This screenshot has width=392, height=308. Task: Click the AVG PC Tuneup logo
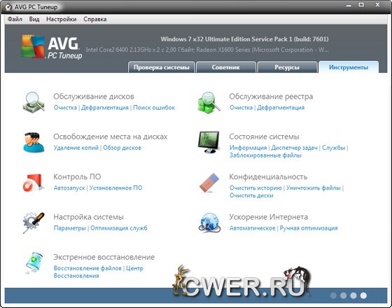[x=52, y=47]
